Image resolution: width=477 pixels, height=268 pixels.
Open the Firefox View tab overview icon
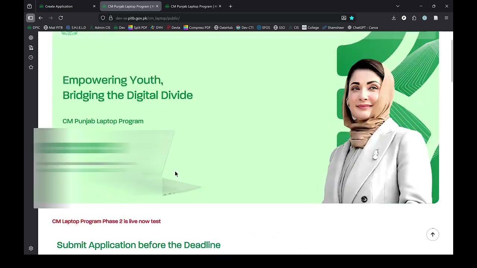pos(29,6)
